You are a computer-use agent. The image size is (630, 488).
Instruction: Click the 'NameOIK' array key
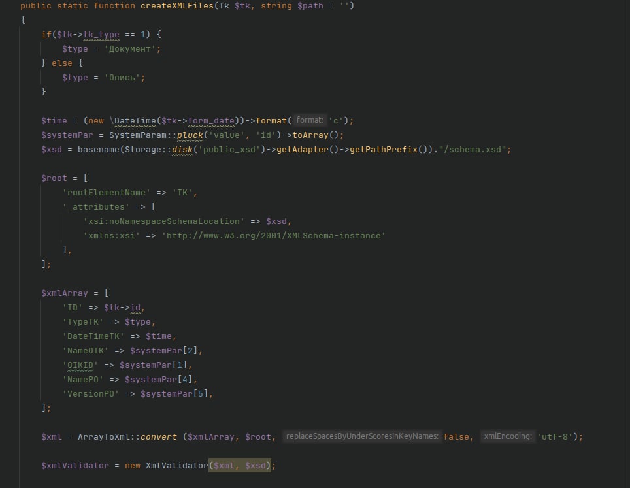coord(85,351)
